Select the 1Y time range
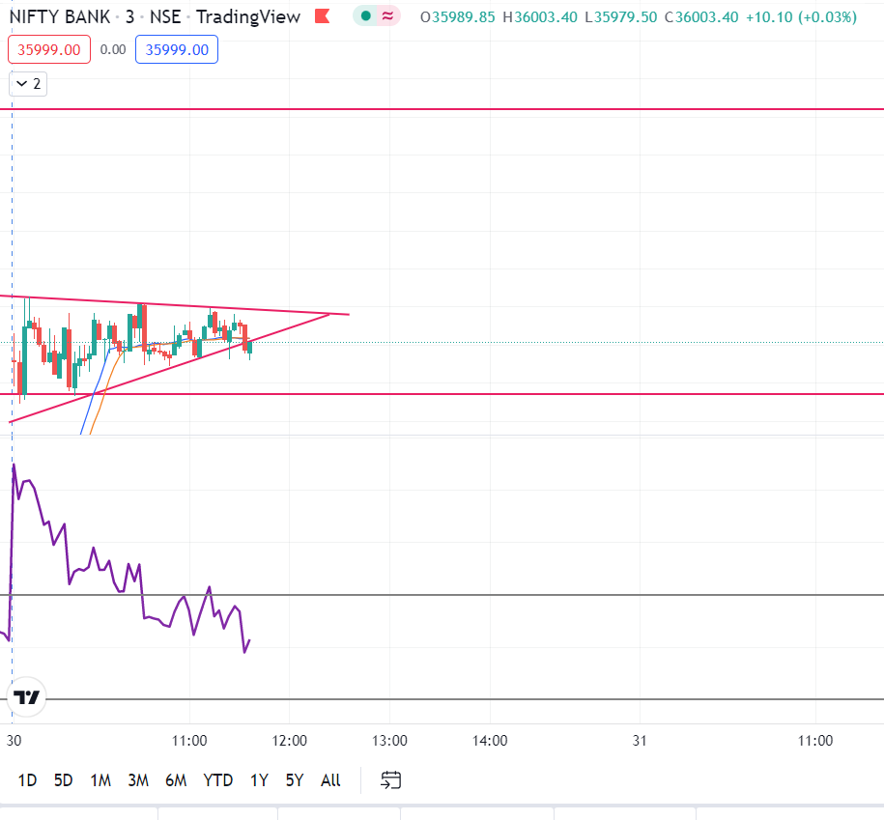The image size is (884, 820). (259, 780)
